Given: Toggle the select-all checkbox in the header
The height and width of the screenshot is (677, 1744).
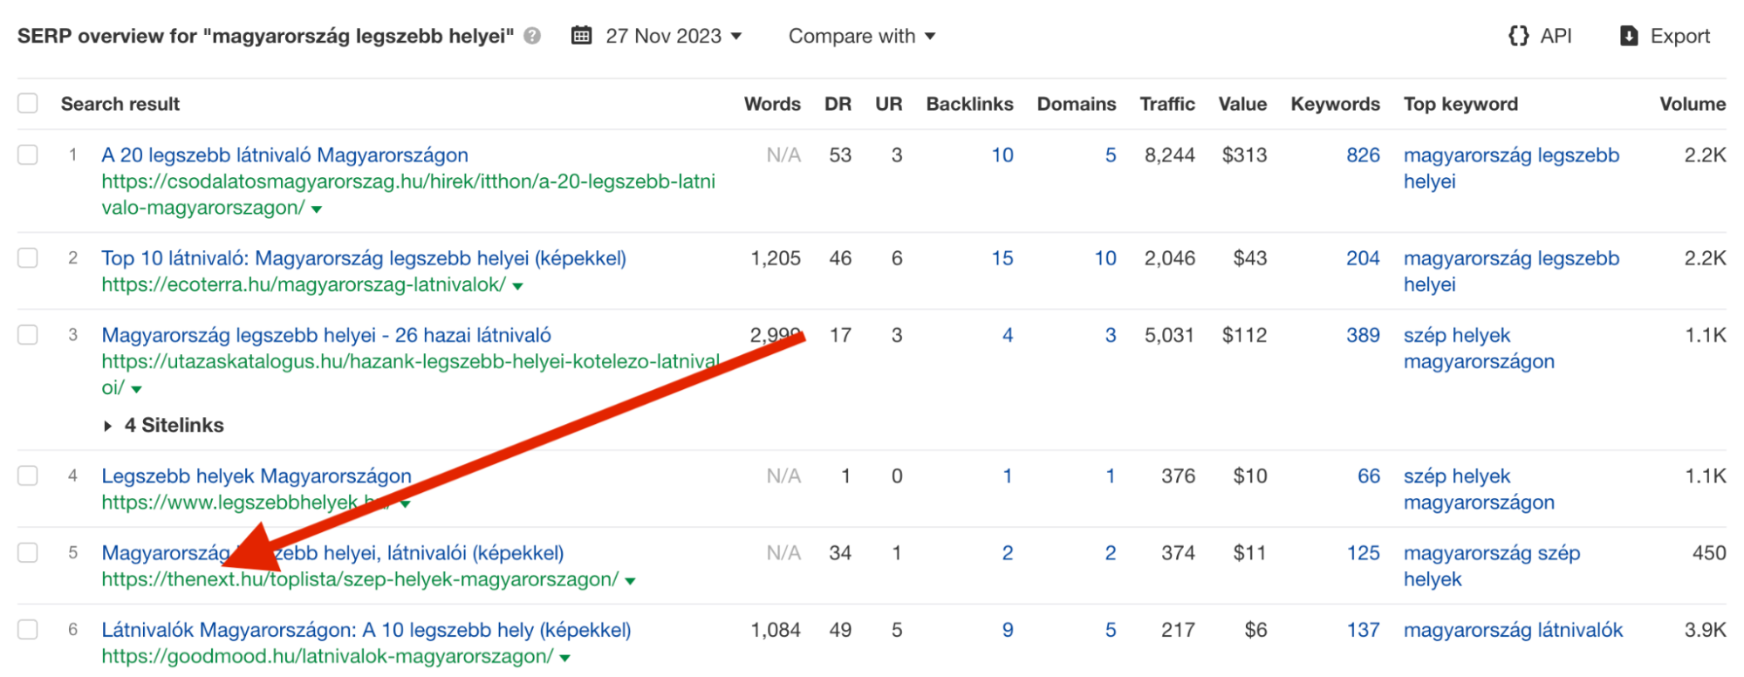Looking at the screenshot, I should click(28, 104).
